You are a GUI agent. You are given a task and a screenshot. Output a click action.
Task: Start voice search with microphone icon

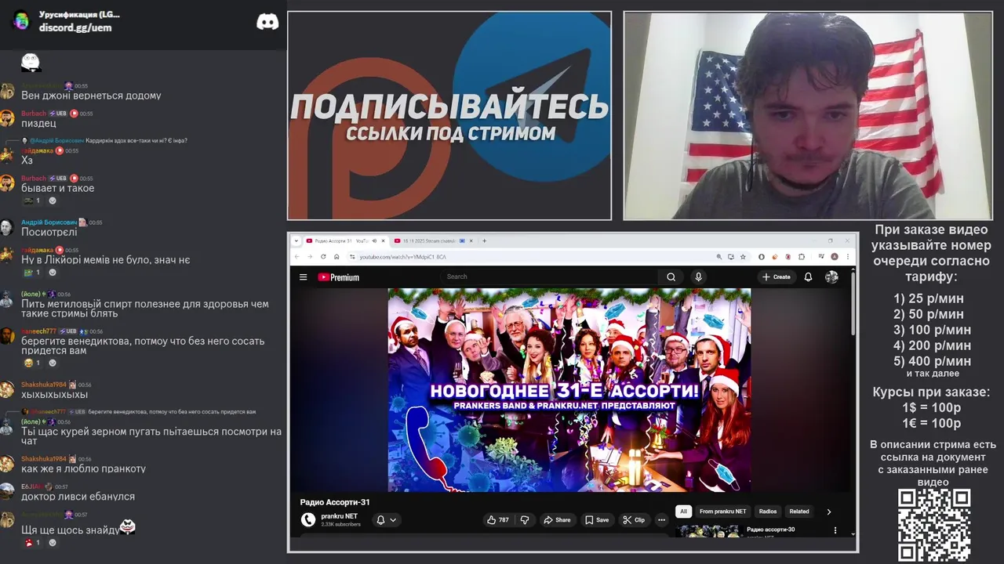pyautogui.click(x=698, y=277)
